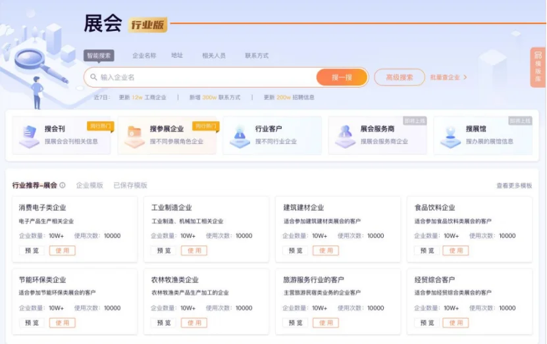The width and height of the screenshot is (547, 344).
Task: Use the 节能环保类企业 template
Action: coord(63,323)
